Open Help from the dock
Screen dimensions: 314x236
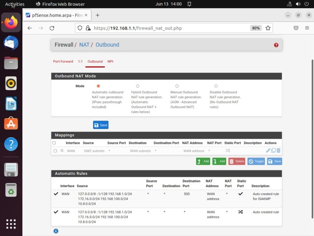tap(11, 144)
